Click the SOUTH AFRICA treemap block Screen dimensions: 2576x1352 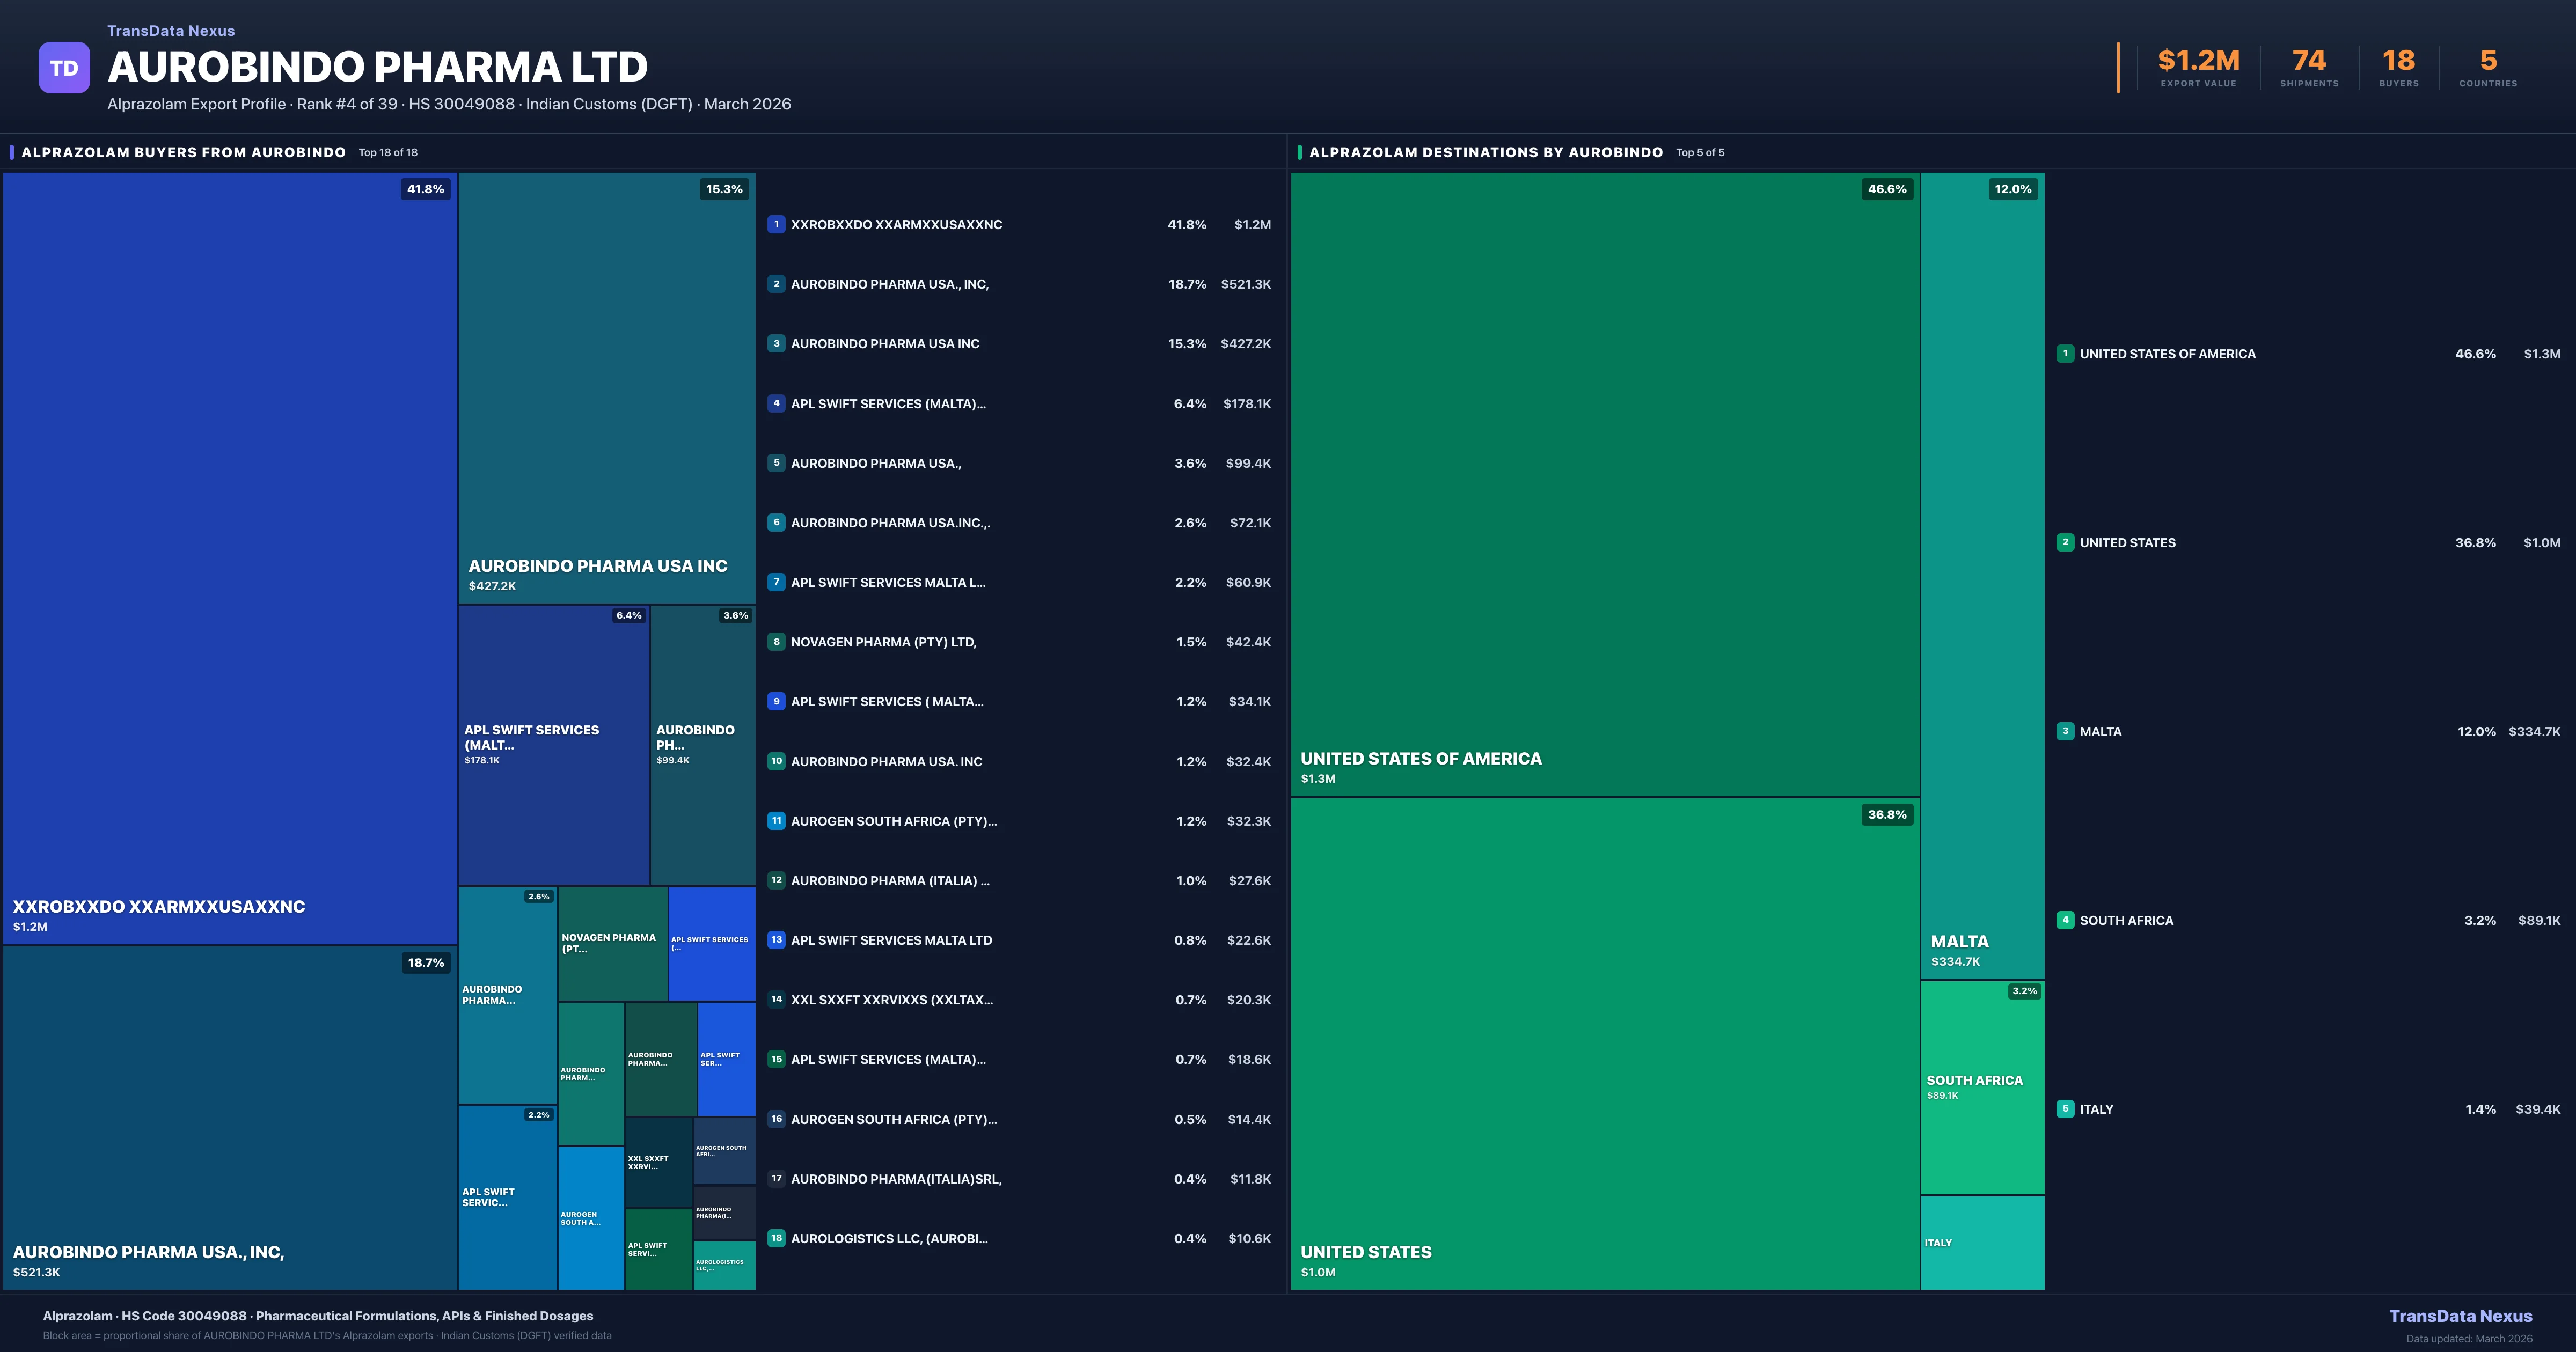click(1981, 1090)
